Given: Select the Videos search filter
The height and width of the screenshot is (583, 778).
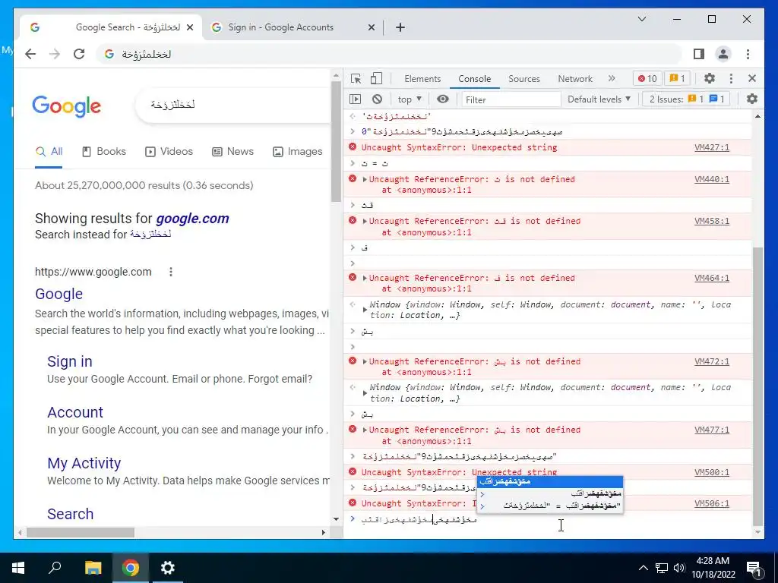Looking at the screenshot, I should click(169, 152).
